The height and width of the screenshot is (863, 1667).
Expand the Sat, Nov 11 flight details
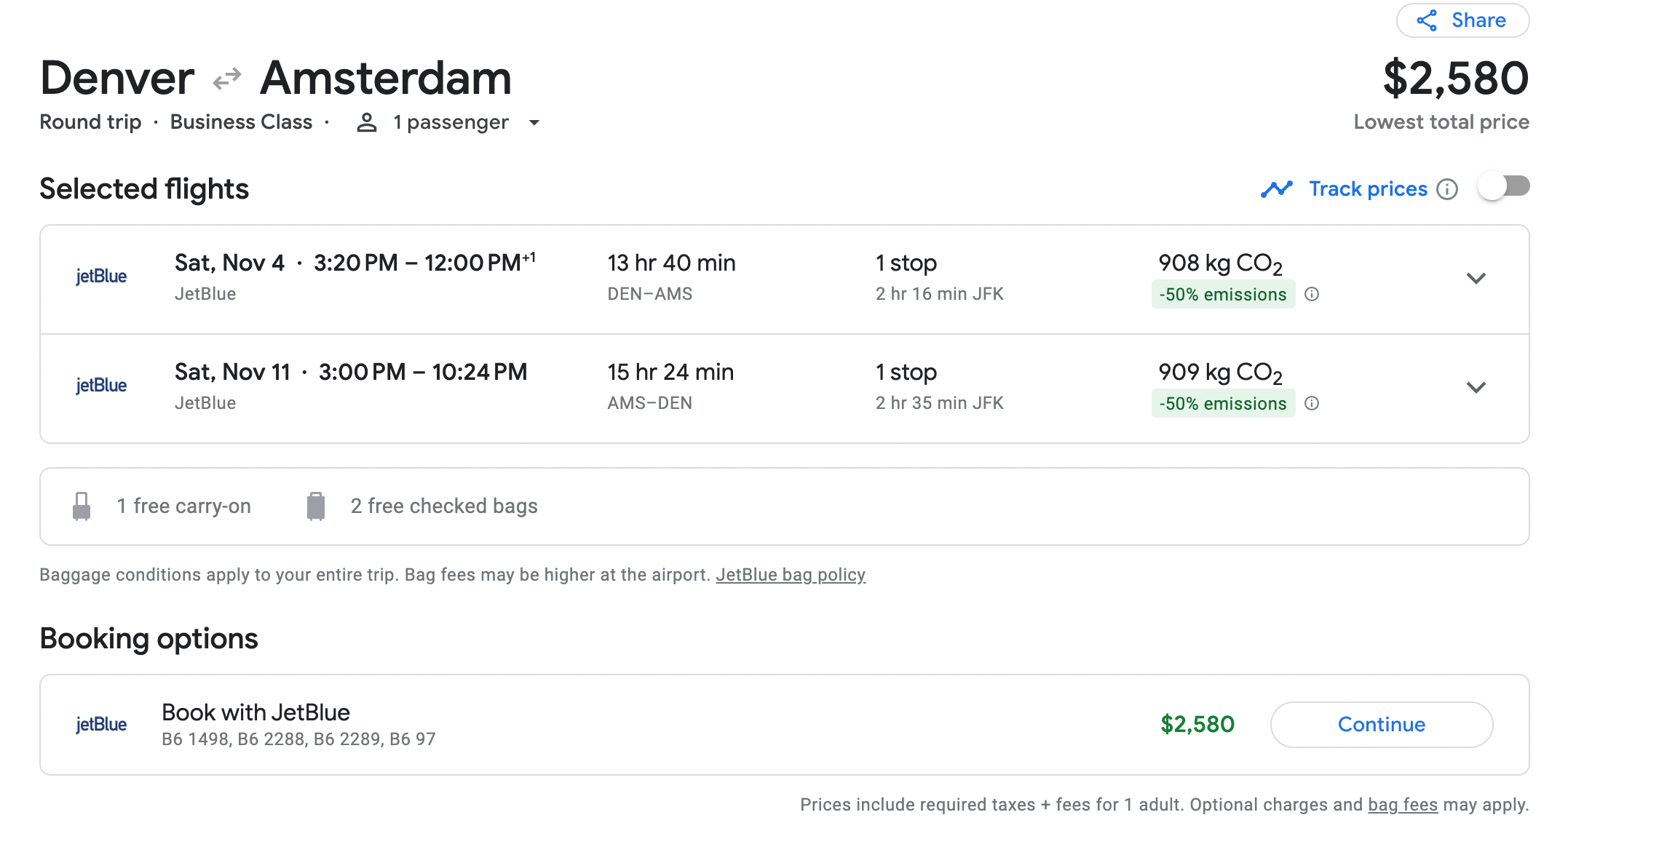pos(1476,387)
